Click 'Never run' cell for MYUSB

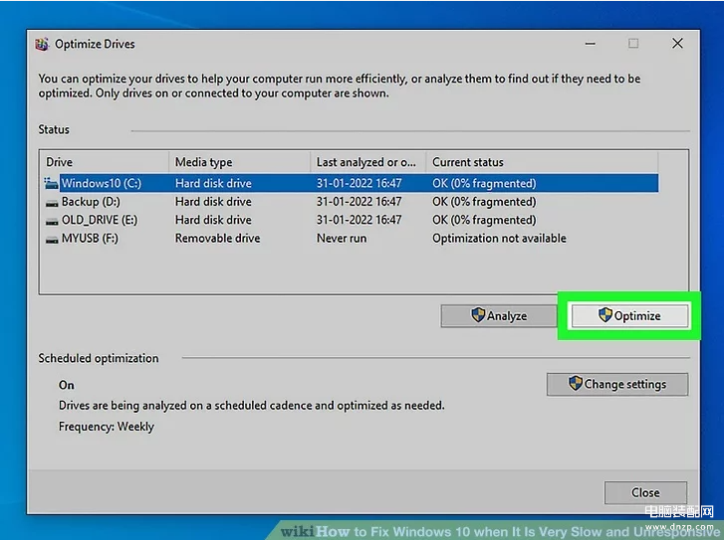click(x=342, y=239)
